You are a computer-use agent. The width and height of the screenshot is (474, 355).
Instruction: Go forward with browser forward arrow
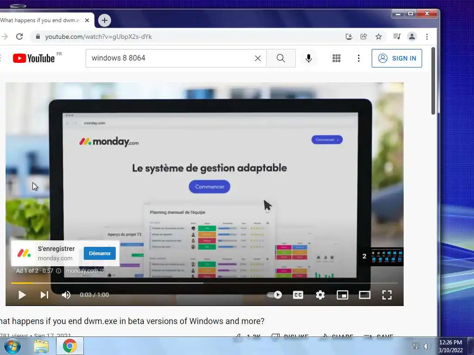pos(5,37)
